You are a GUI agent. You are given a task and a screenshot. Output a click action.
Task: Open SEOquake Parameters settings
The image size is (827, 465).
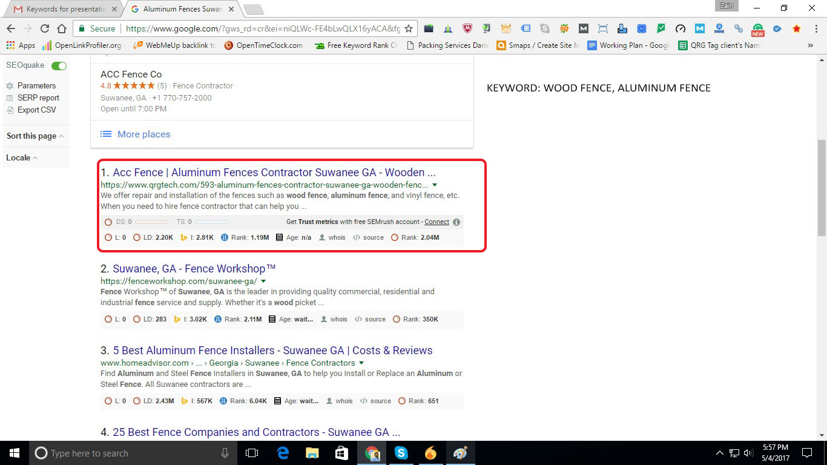[36, 86]
